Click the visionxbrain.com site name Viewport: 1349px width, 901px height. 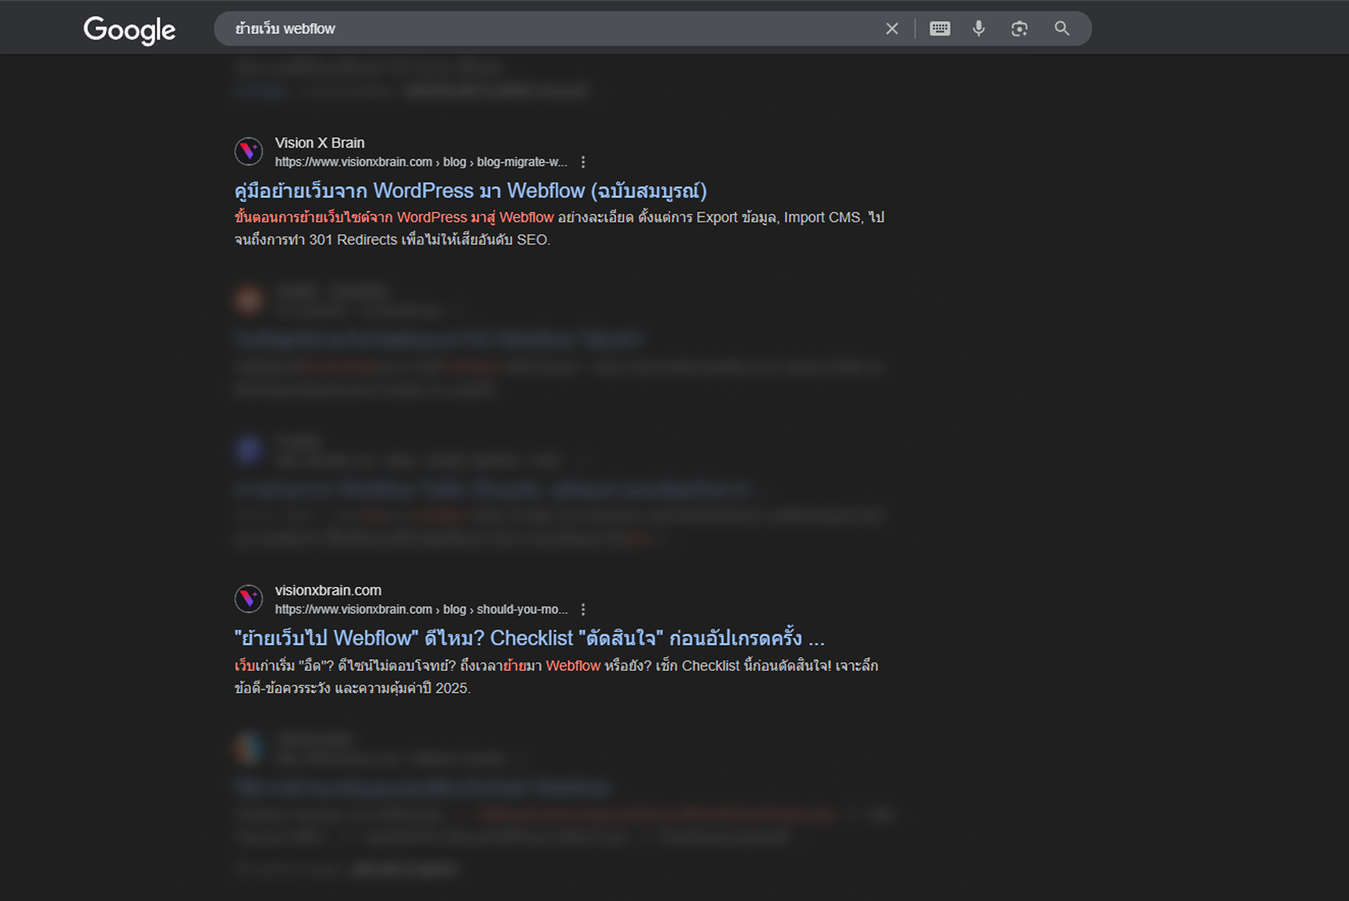click(328, 590)
